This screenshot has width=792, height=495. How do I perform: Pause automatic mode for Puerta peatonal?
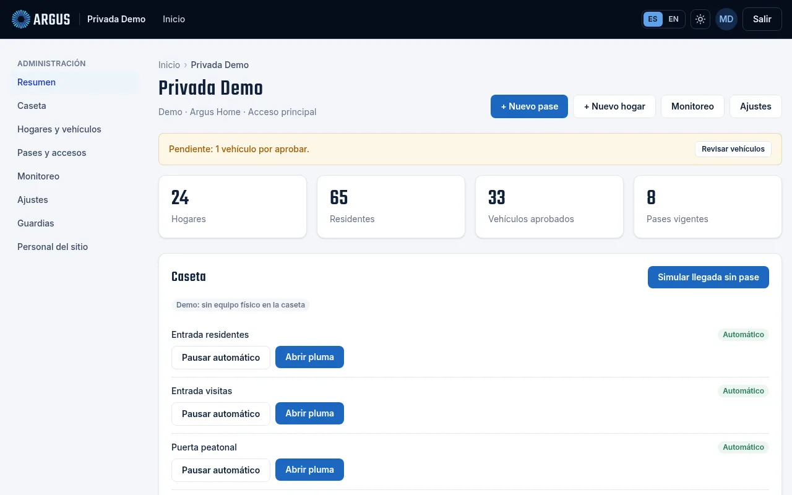[221, 470]
